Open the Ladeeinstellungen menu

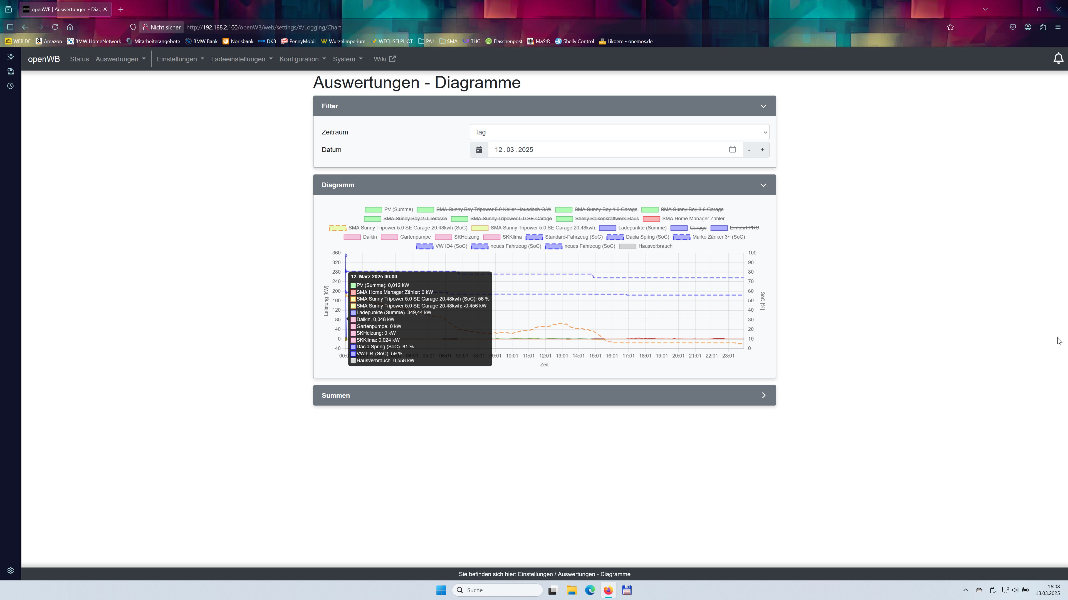(x=241, y=59)
